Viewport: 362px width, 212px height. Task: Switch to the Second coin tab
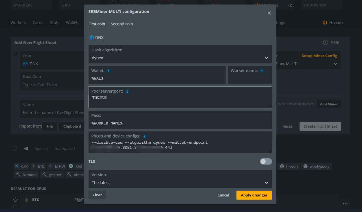122,24
